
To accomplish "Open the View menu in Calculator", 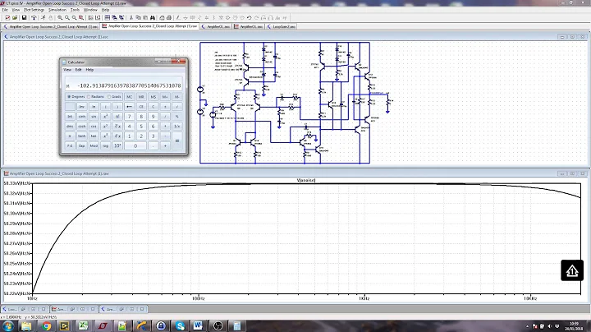I will (x=67, y=70).
